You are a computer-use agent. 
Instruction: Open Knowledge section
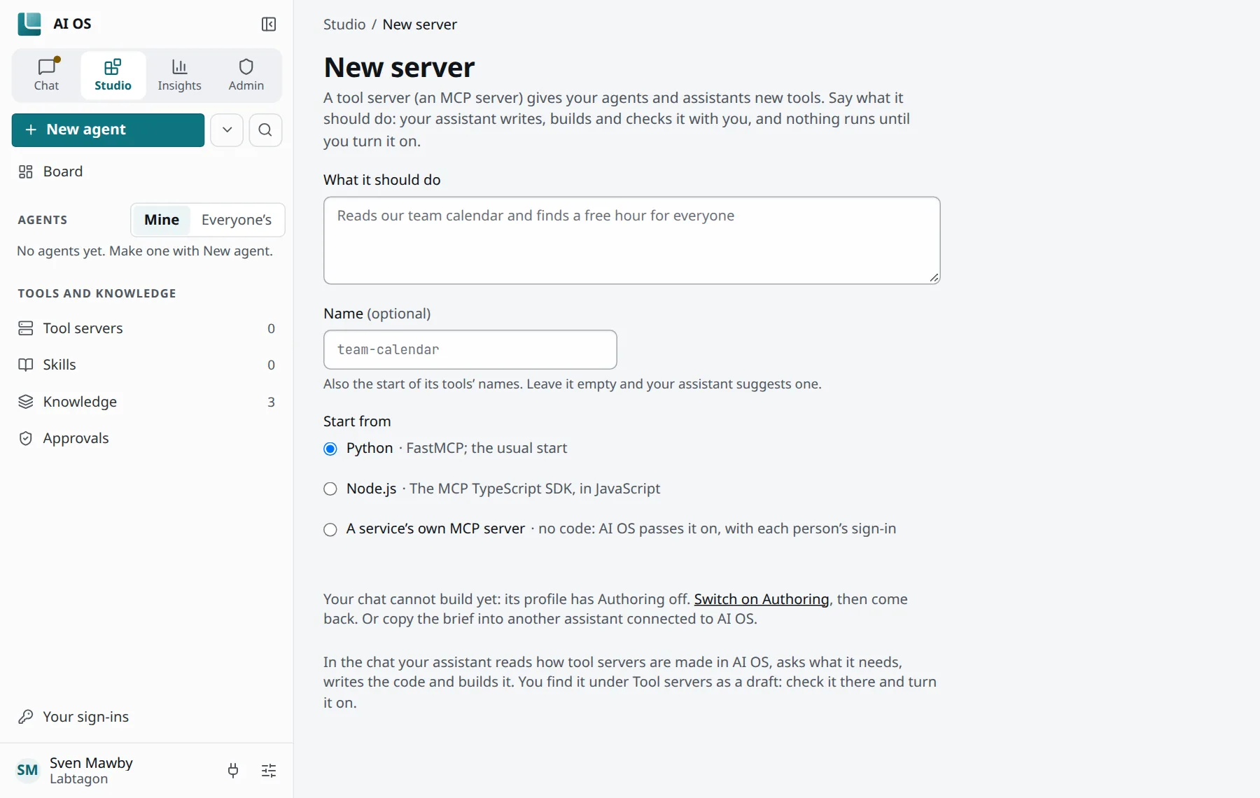[146, 402]
